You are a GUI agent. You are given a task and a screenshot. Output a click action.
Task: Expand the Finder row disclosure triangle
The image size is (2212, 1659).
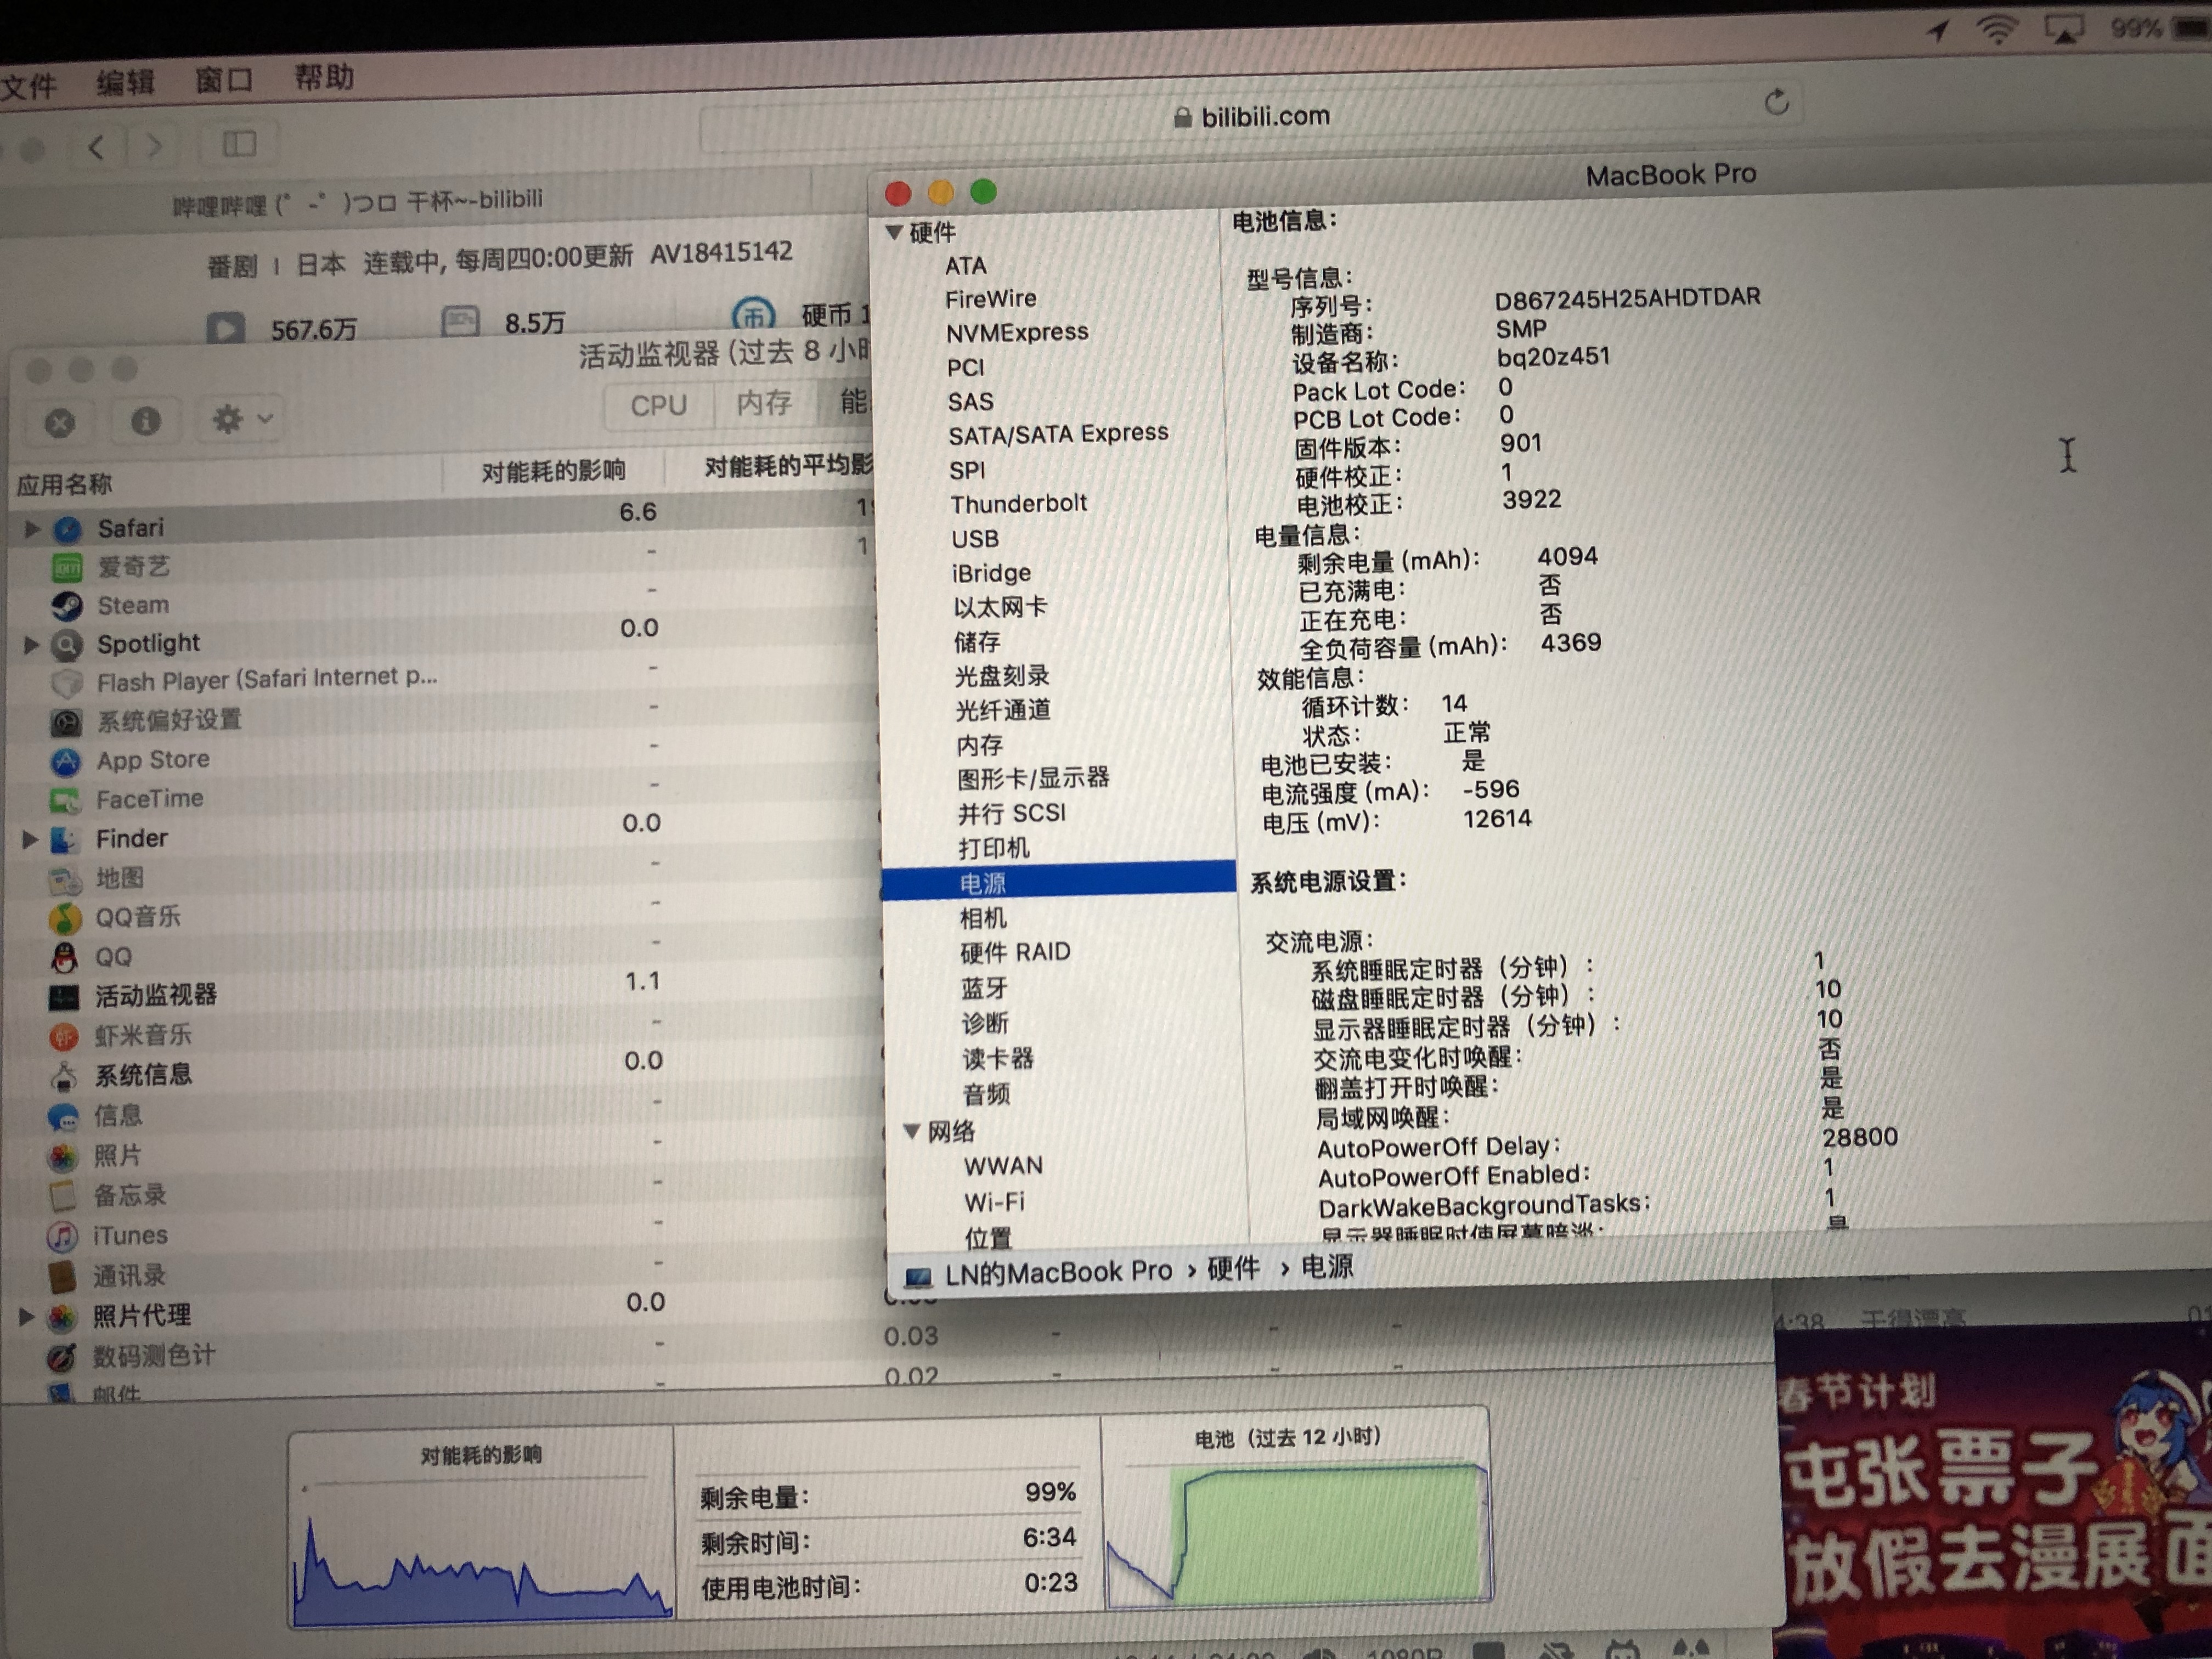coord(30,840)
